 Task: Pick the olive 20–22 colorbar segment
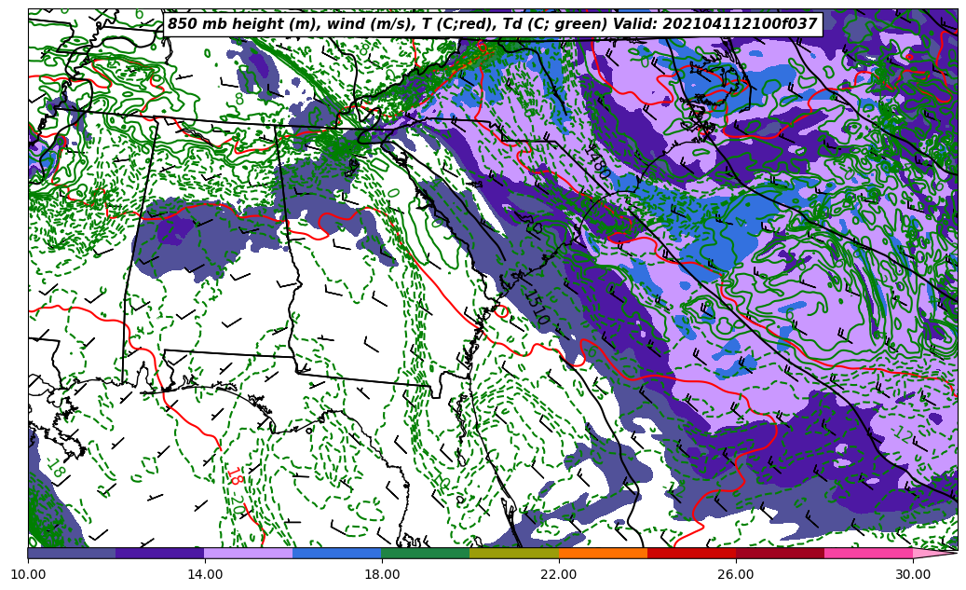513,553
